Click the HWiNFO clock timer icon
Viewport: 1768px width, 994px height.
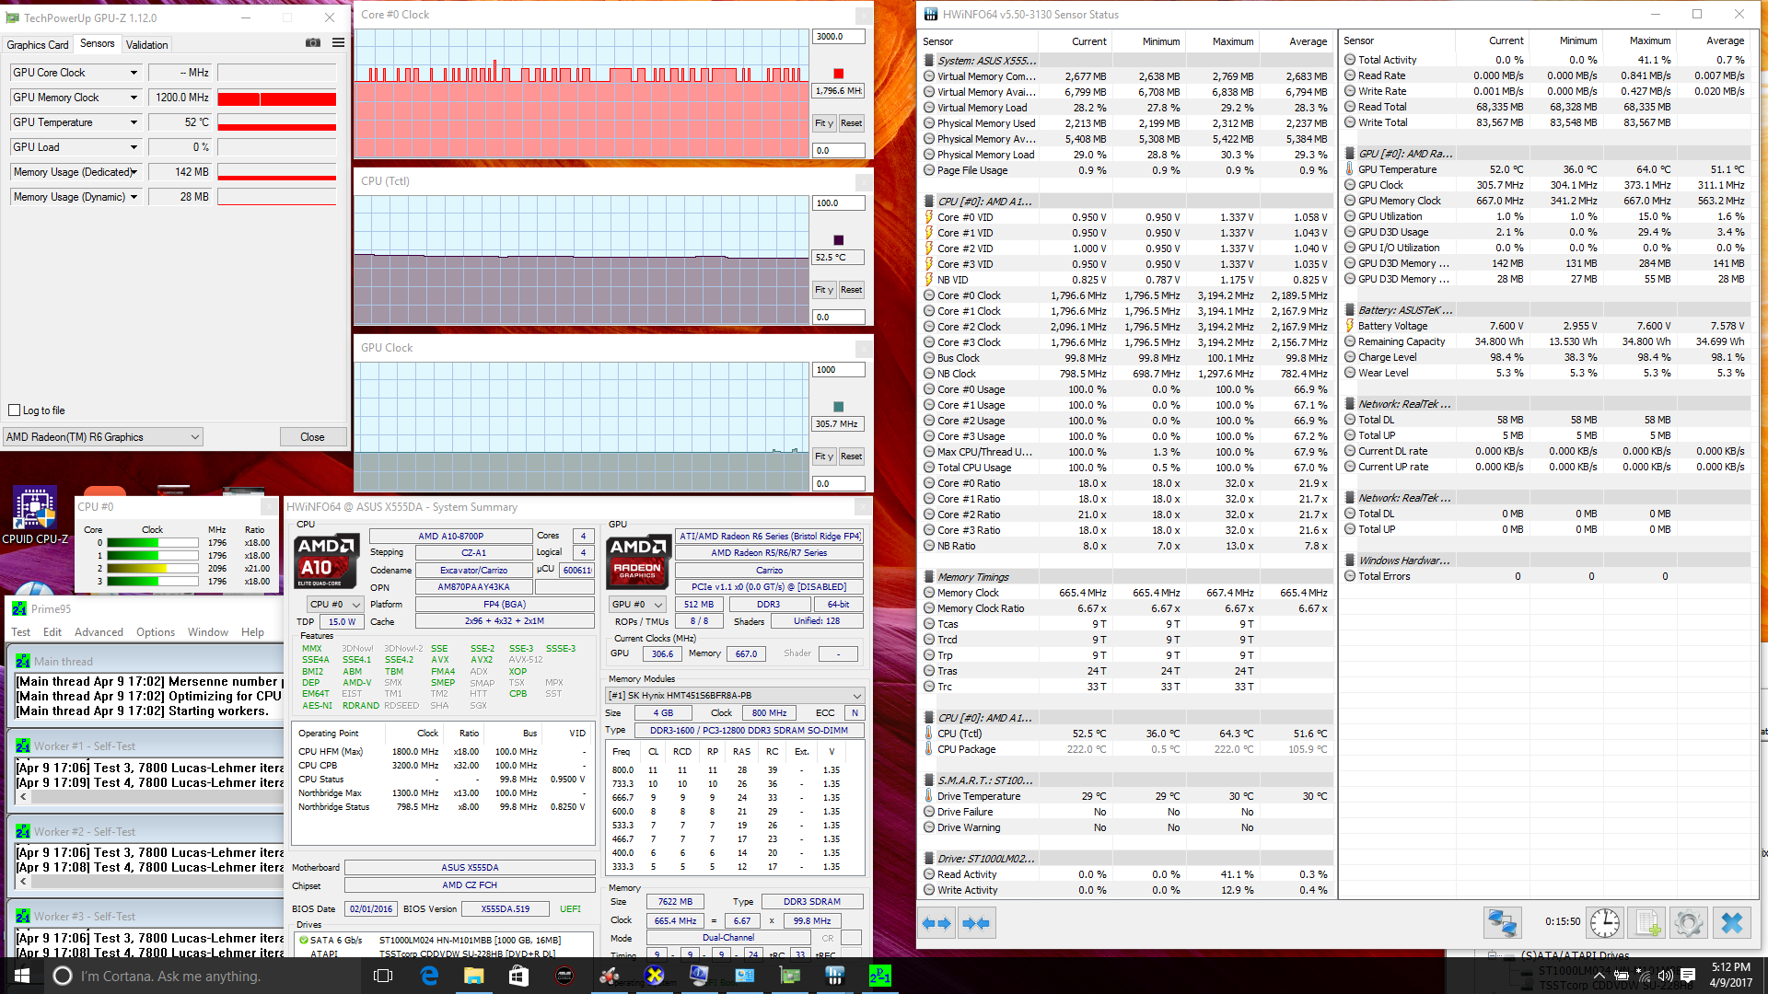tap(1605, 922)
